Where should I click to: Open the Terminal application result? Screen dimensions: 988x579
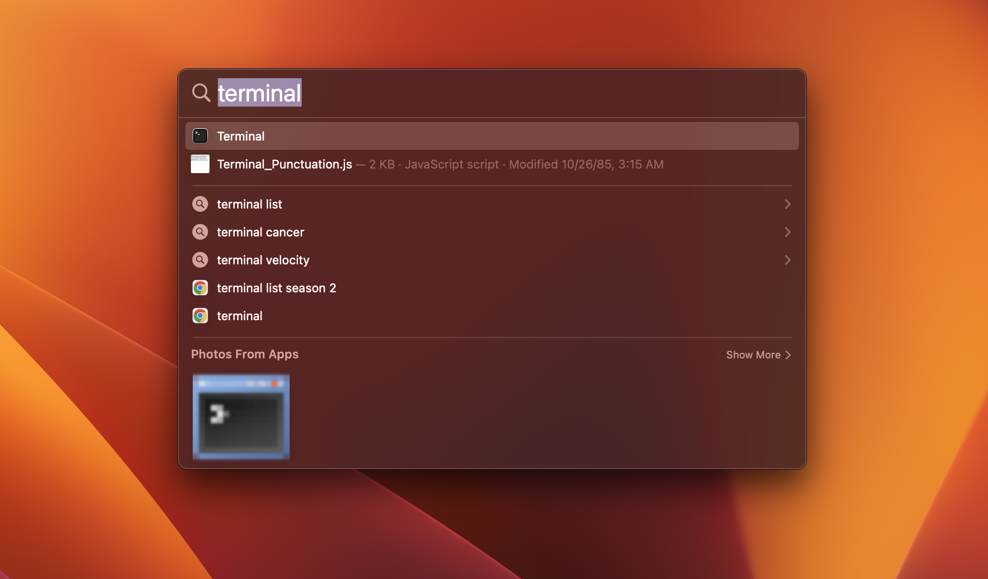click(241, 136)
